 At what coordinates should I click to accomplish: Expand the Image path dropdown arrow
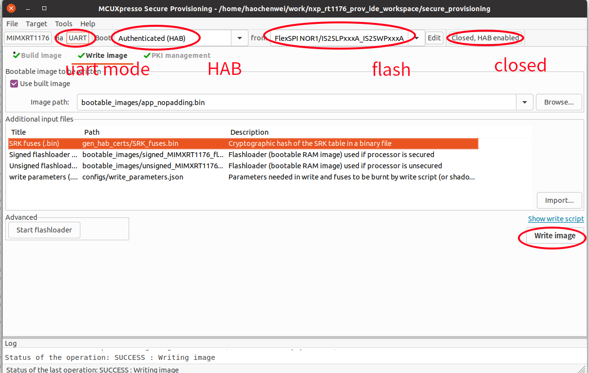[x=525, y=102]
